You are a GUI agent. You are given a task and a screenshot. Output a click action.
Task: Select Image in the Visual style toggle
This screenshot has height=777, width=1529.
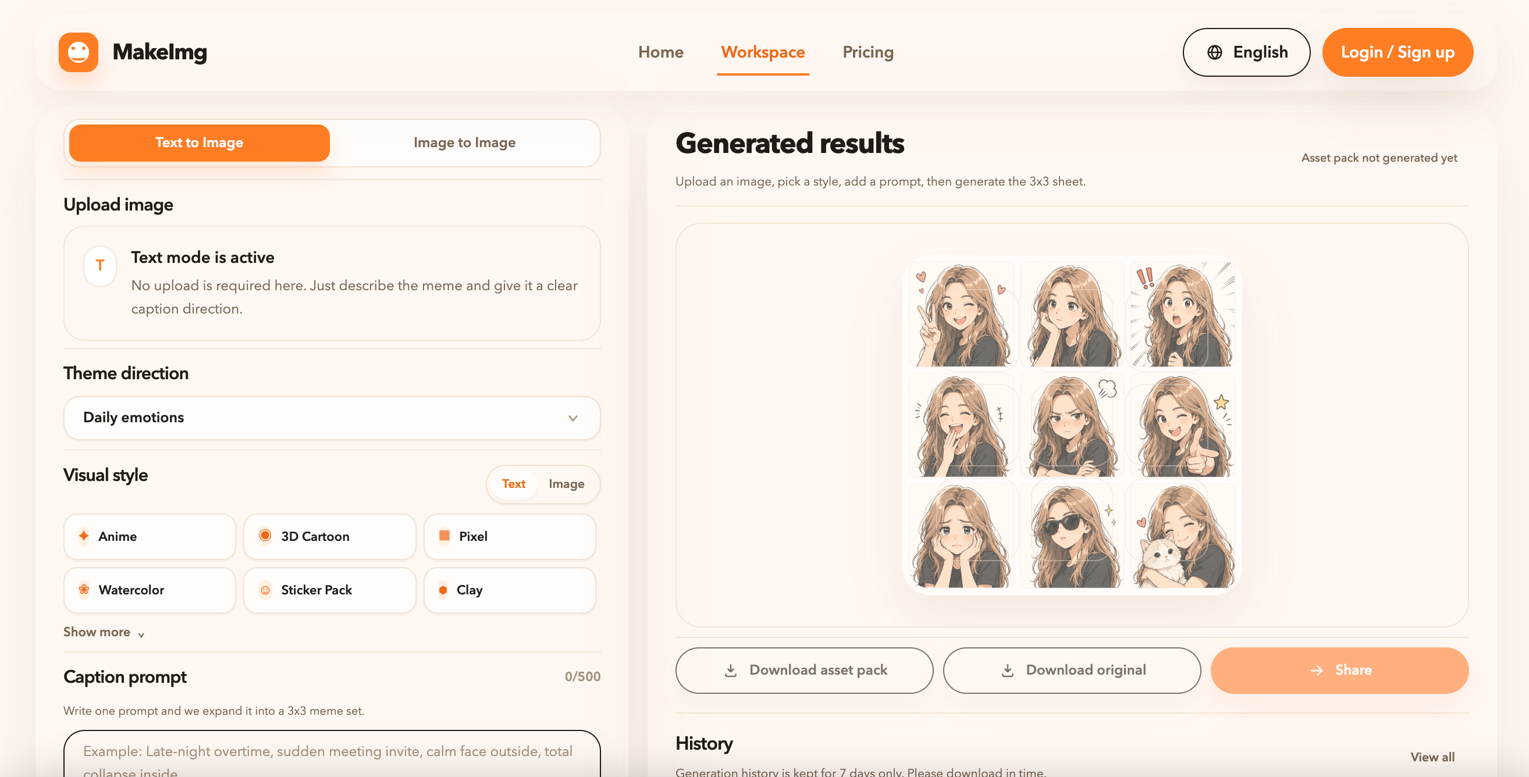coord(566,484)
